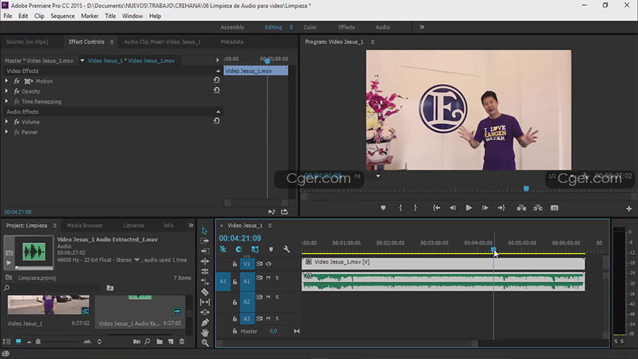
Task: Click the timeline timecode 00:04:21:09
Action: coord(240,238)
